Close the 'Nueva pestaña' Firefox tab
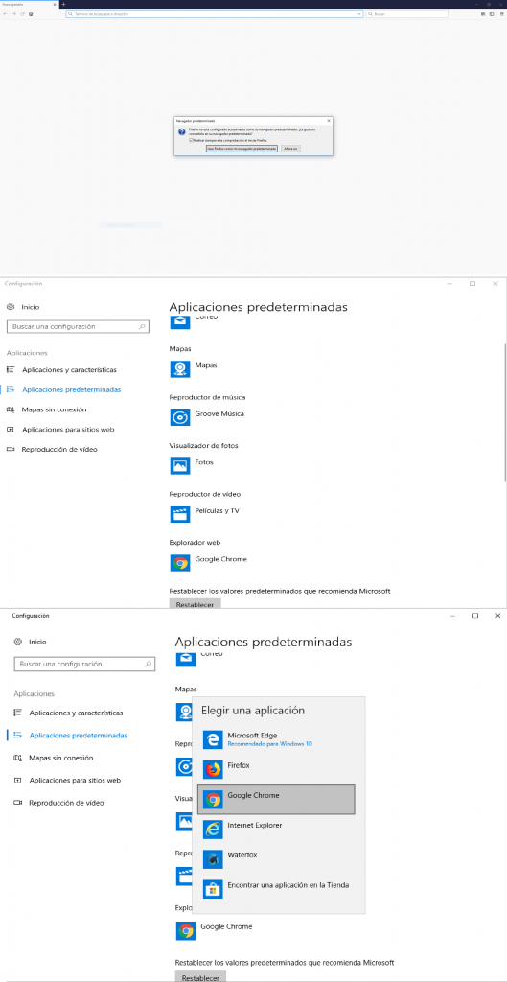The image size is (507, 982). [55, 4]
